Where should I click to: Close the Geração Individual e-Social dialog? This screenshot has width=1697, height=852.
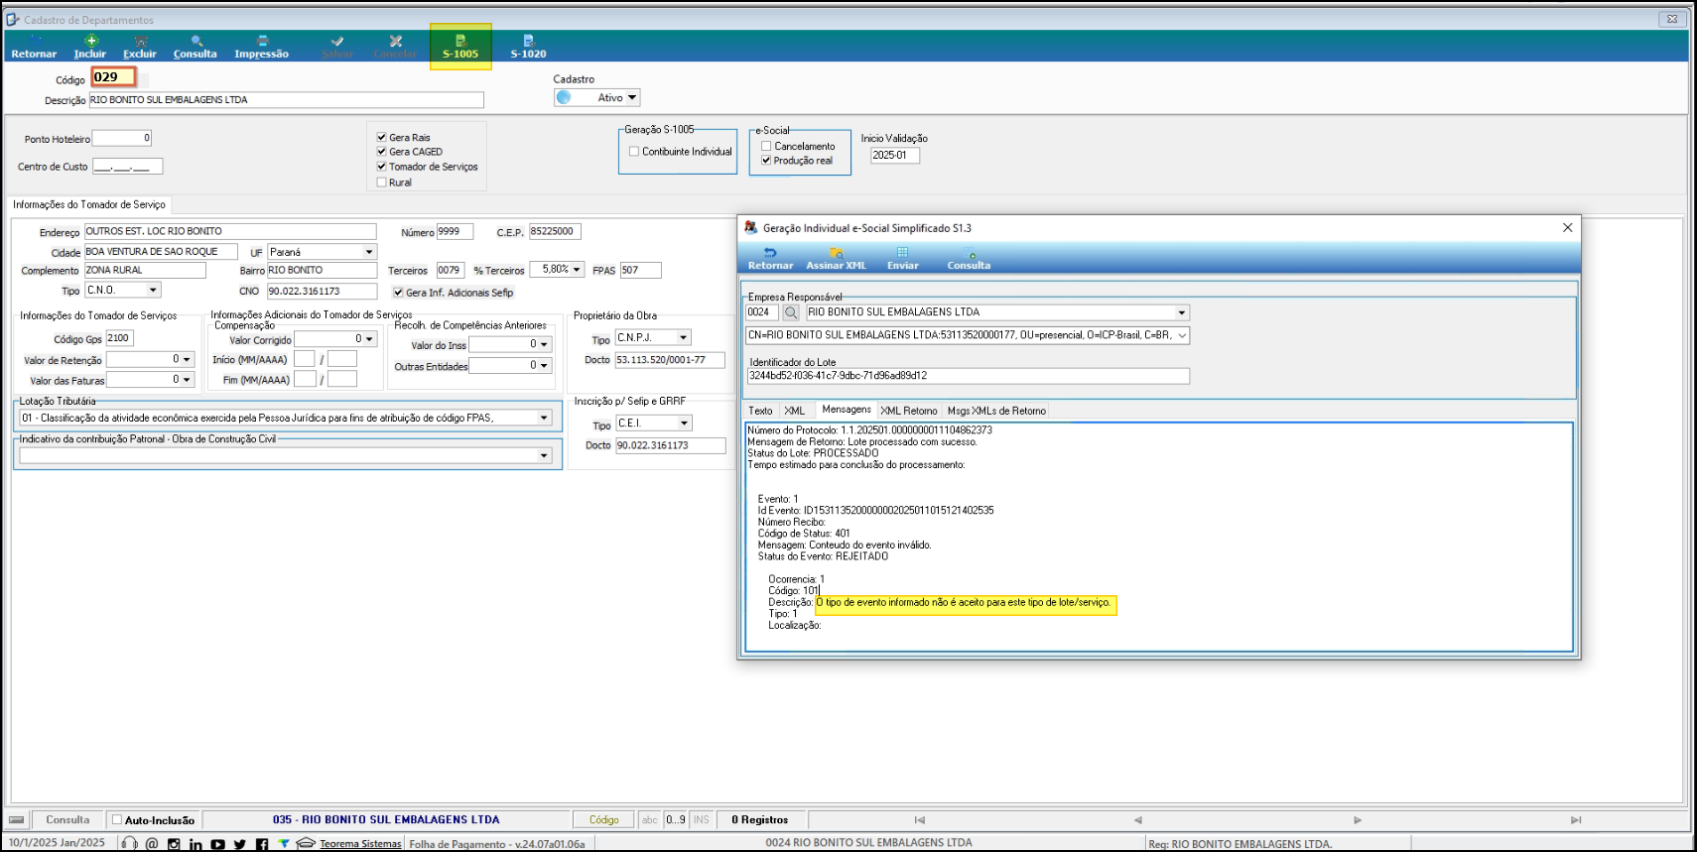point(1567,228)
